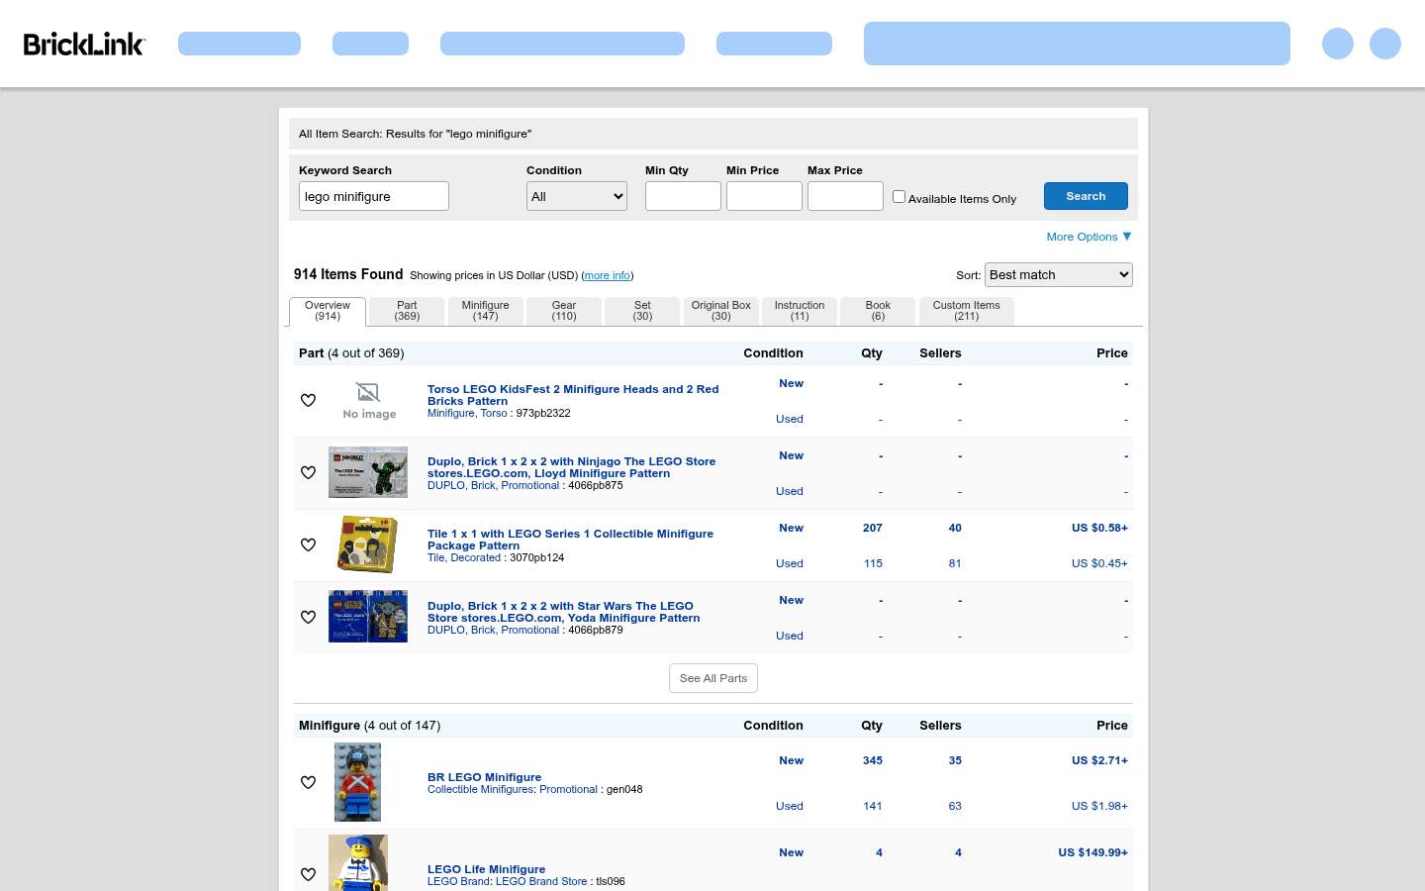This screenshot has width=1425, height=891.
Task: Open Torso LEGO KidsFest 2 Minifigure Heads link
Action: (573, 395)
